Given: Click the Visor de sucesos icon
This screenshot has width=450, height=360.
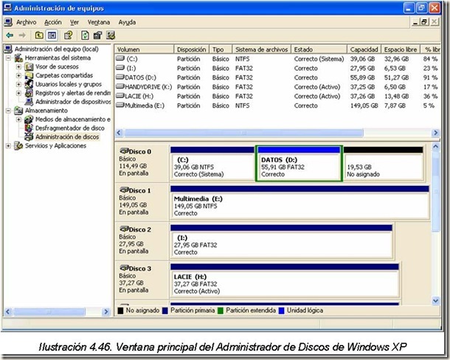Looking at the screenshot, I should click(x=29, y=67).
